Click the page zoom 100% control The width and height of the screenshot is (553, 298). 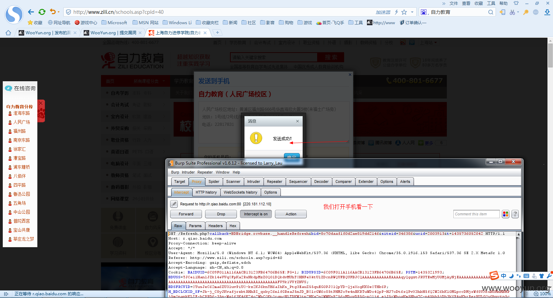542,294
